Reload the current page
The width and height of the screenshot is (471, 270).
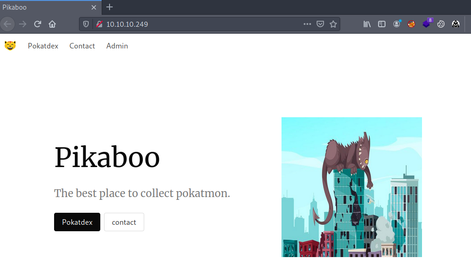37,24
